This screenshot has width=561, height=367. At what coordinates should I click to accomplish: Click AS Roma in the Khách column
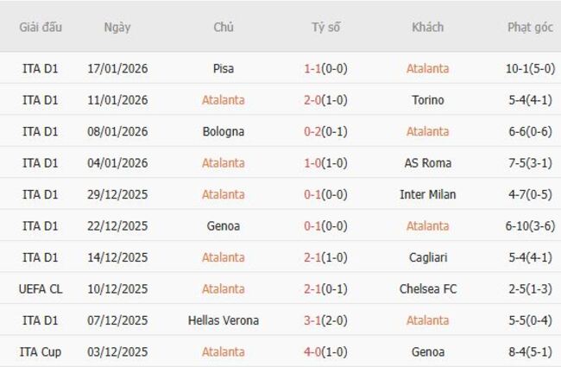[427, 163]
